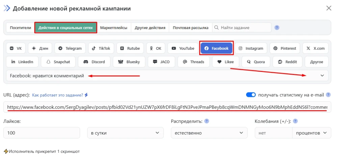Click the LinkedIn logo icon
This screenshot has width=337, height=157.
(13, 62)
